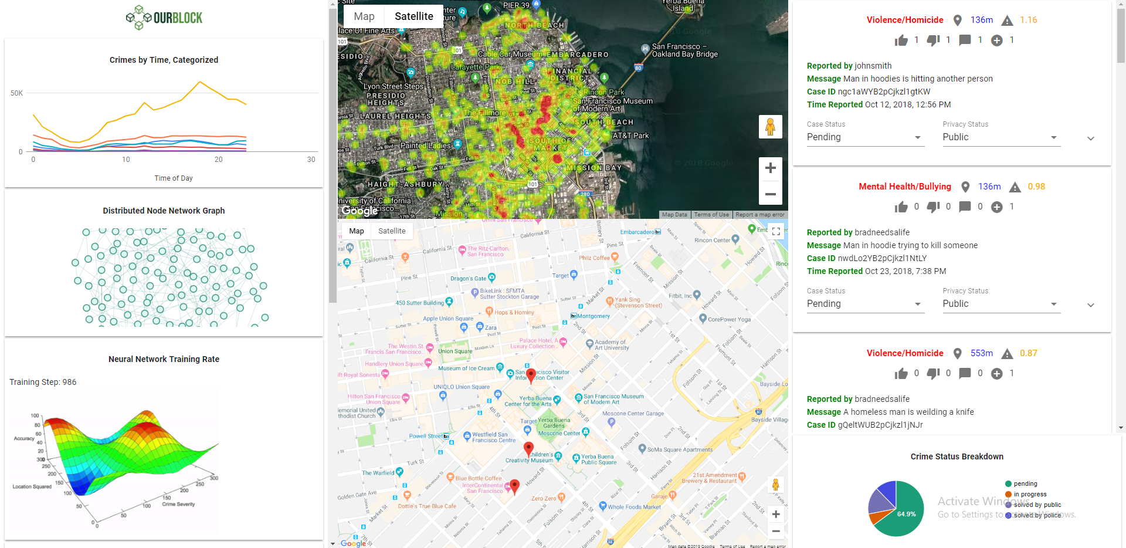Image resolution: width=1126 pixels, height=548 pixels.
Task: Downvote the Mental Health/Bullying report
Action: 933,207
